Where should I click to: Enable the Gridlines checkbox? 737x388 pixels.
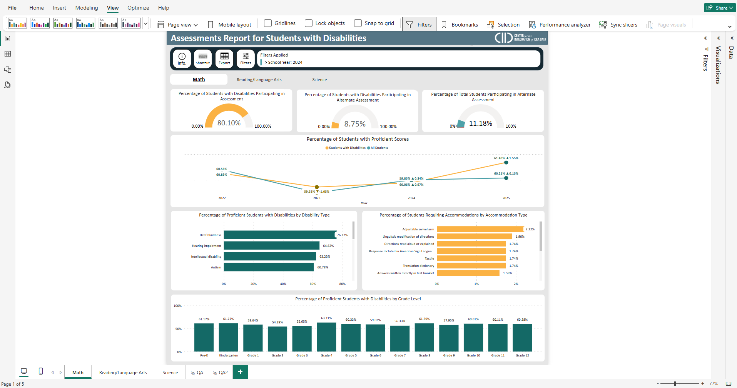268,23
